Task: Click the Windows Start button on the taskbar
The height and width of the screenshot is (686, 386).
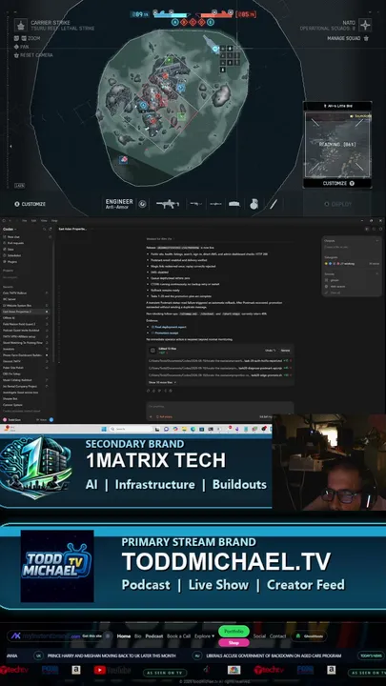Action: (104, 429)
